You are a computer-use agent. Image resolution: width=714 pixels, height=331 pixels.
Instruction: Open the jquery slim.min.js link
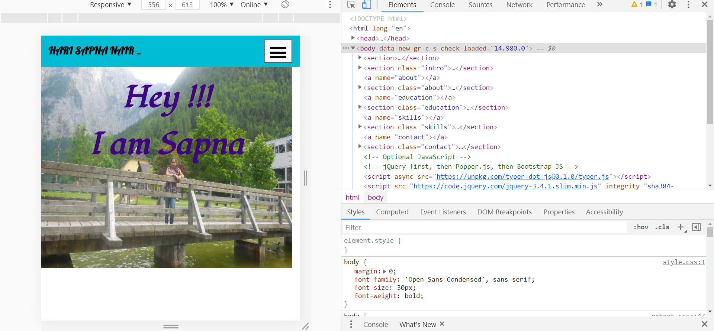505,186
